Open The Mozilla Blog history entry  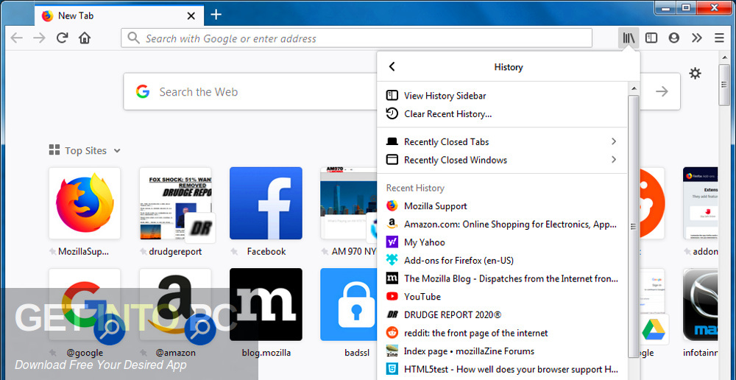coord(502,278)
